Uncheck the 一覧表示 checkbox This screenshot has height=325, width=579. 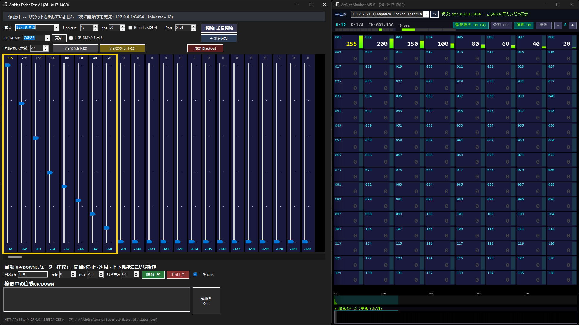[195, 274]
